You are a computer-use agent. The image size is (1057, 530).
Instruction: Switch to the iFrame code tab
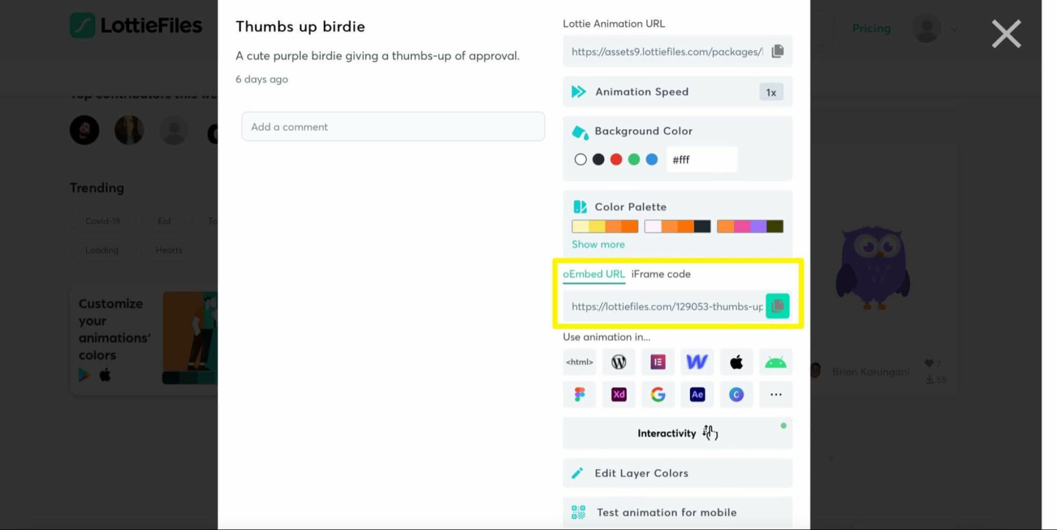pyautogui.click(x=660, y=274)
